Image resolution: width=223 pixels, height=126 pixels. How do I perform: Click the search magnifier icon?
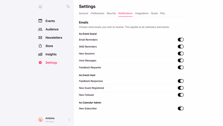(68, 7)
